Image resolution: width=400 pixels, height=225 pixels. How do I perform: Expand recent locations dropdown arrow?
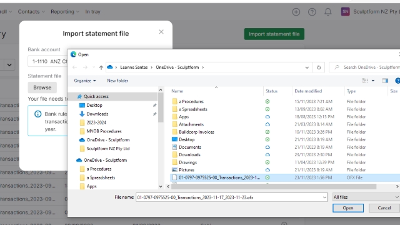[x=94, y=67]
